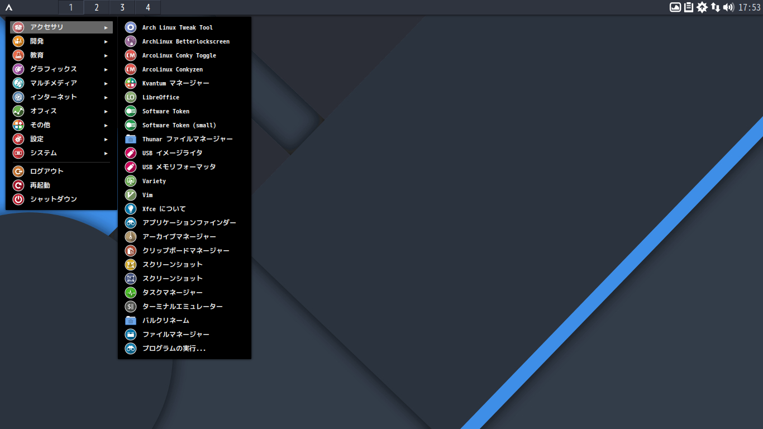Expand アクセサリ submenu arrow

tap(106, 27)
